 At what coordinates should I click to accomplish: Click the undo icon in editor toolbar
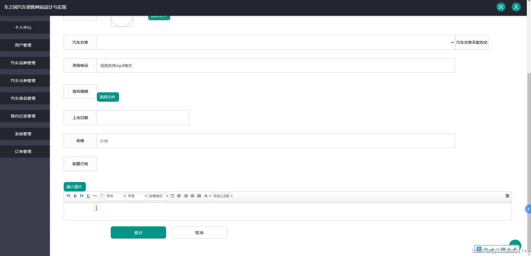click(68, 196)
